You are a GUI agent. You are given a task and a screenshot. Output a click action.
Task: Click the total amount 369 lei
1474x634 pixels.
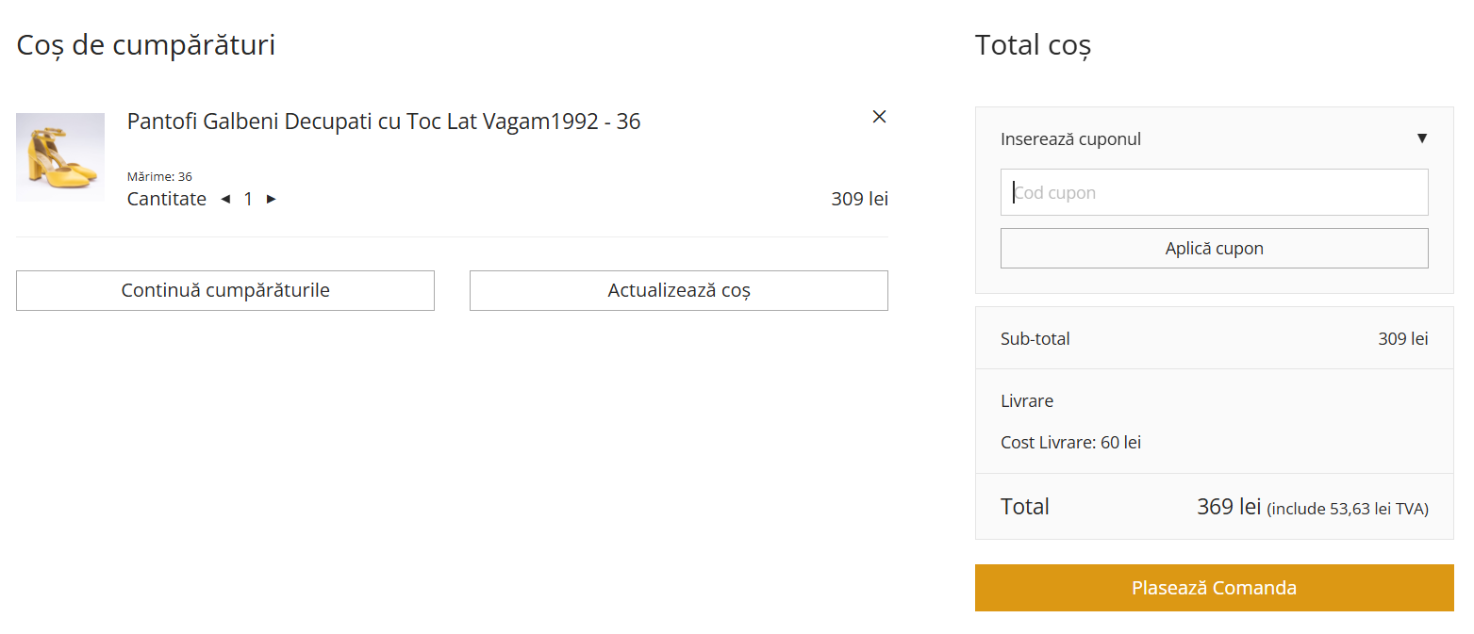pos(1228,507)
